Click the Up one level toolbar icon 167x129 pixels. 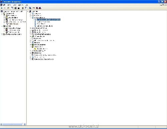[x=8, y=8]
